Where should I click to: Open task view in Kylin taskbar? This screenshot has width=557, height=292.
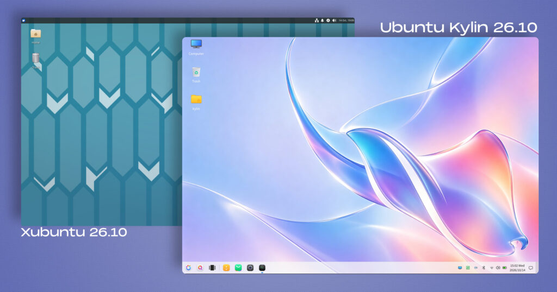click(x=212, y=268)
